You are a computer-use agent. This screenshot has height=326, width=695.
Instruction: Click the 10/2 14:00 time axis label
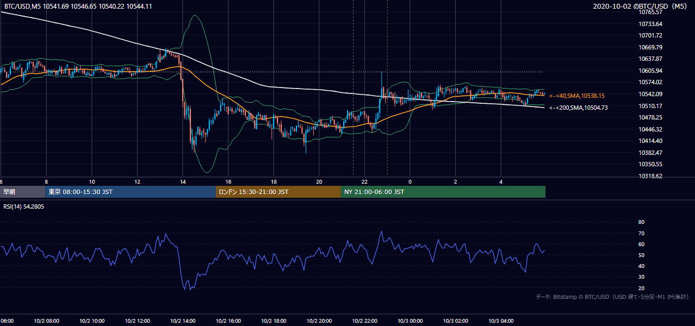(x=183, y=321)
